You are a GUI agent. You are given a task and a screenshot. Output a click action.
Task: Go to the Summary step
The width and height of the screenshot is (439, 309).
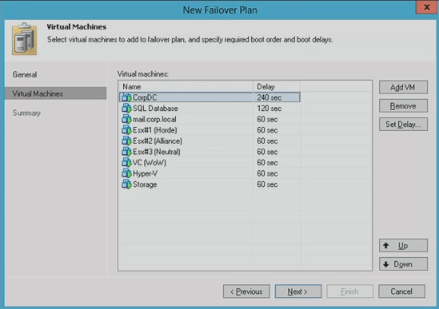(26, 113)
